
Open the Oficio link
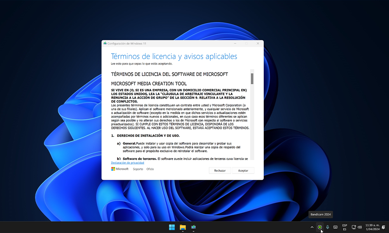click(x=150, y=169)
